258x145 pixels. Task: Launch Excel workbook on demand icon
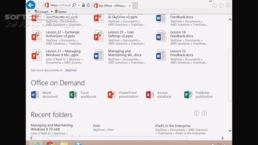[73, 94]
